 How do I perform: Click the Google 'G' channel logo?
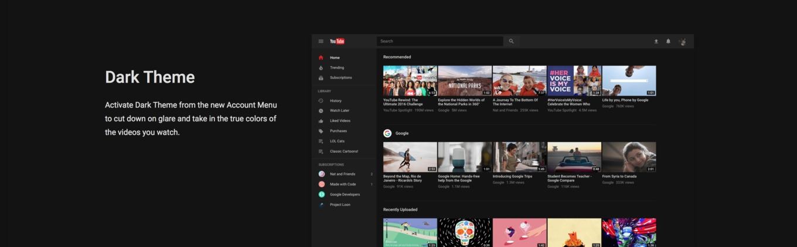tap(387, 133)
